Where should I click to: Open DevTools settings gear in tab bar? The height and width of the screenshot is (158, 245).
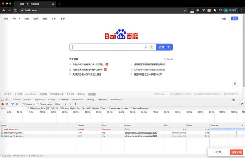[x=234, y=100]
